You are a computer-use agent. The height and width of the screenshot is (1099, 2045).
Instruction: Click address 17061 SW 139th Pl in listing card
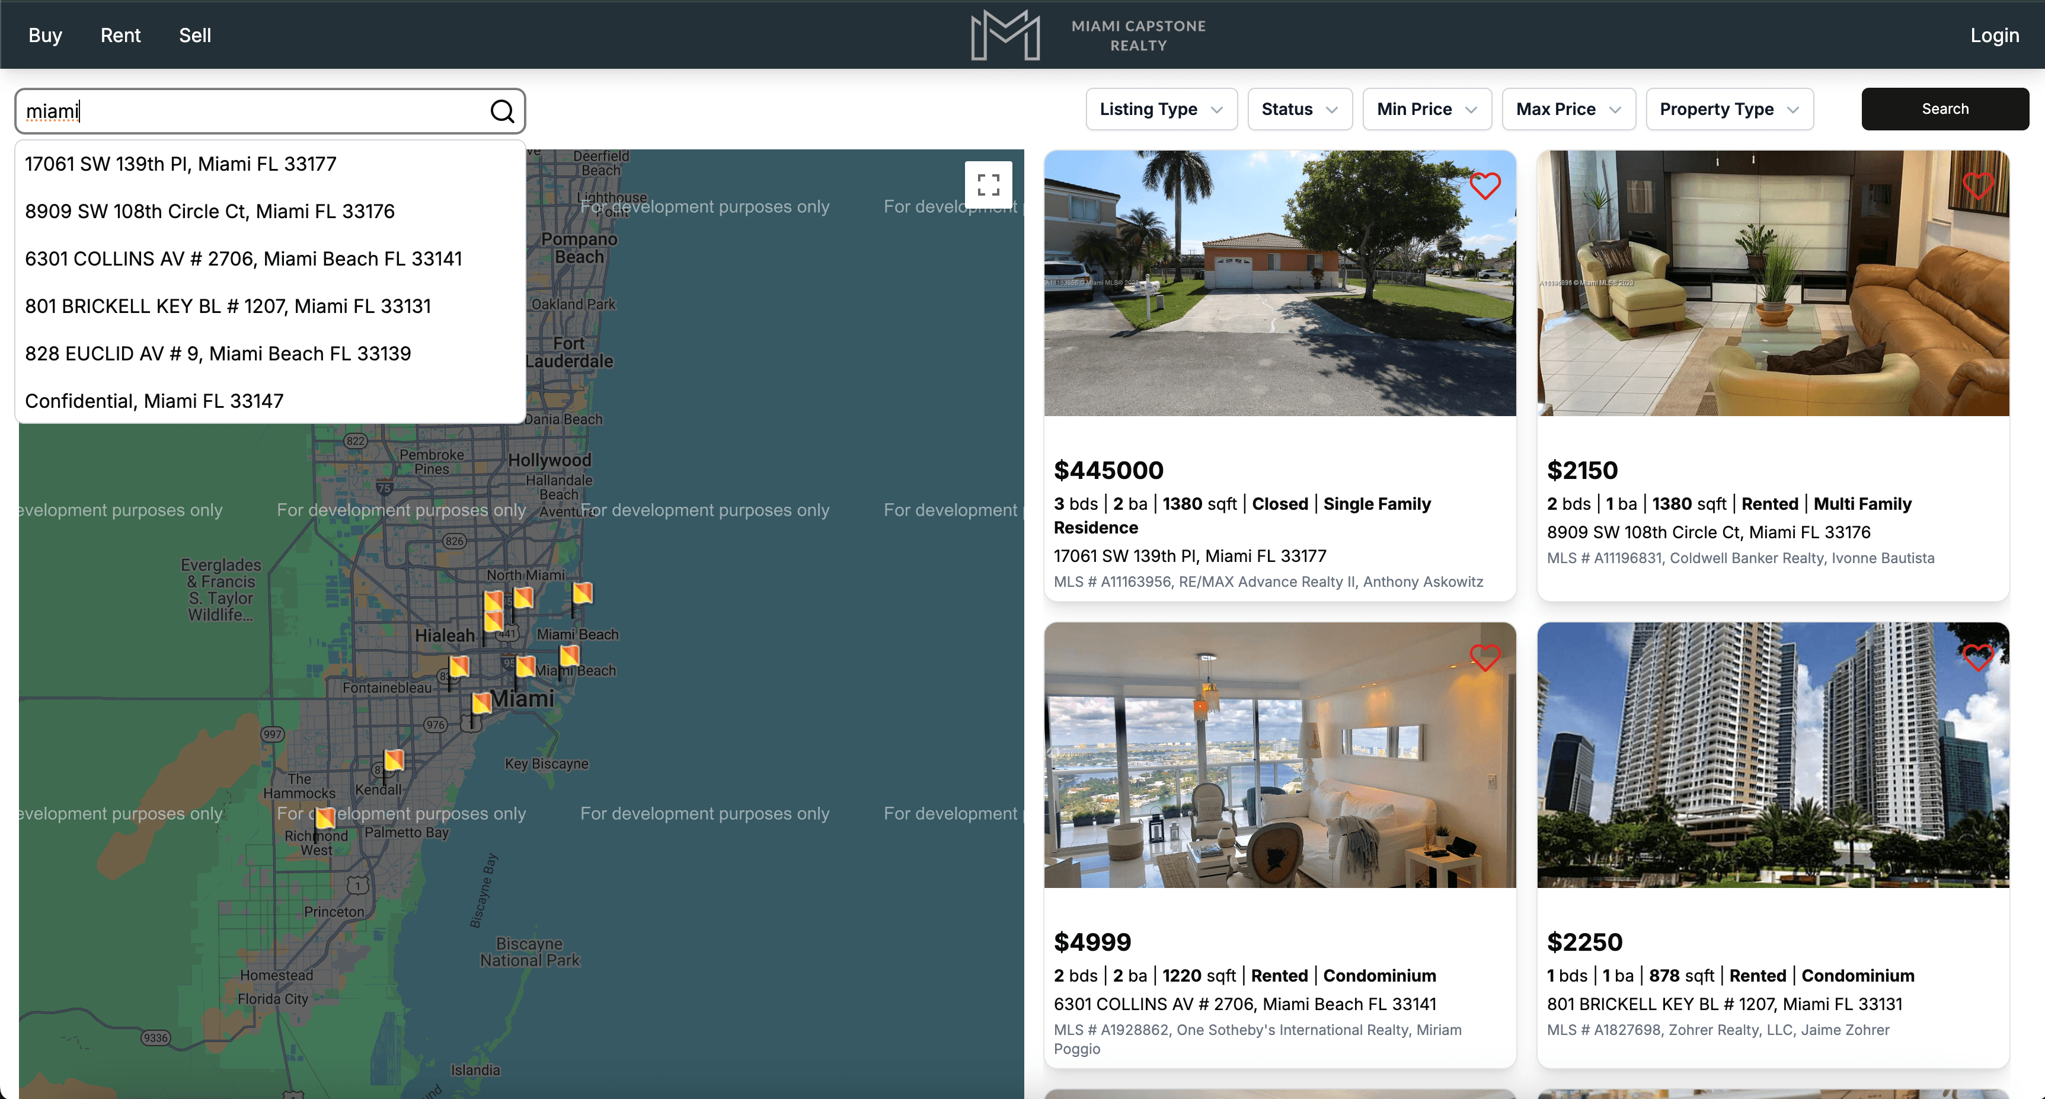tap(1189, 557)
